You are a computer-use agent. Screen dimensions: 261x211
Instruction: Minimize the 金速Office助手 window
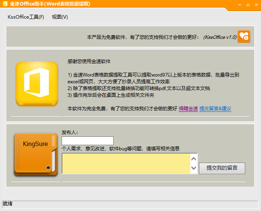click(240, 5)
